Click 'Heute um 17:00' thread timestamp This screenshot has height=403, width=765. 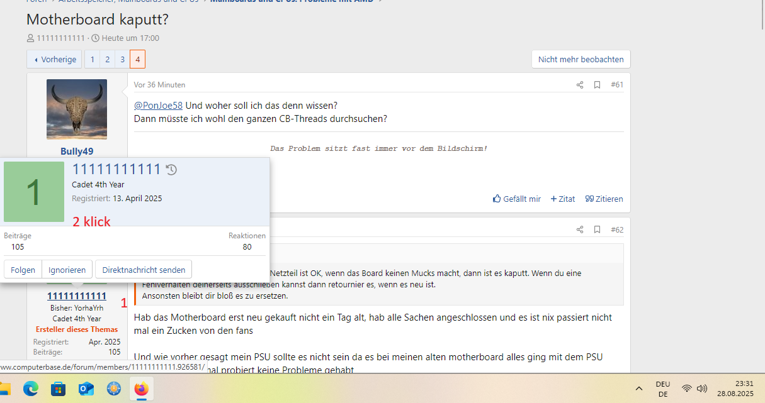click(x=130, y=38)
